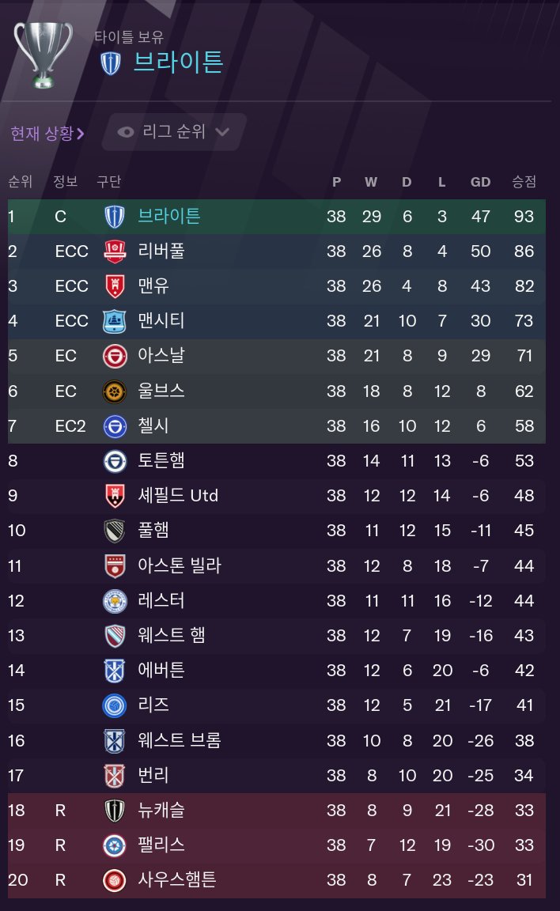
Task: Click the silver trophy icon
Action: [43, 54]
